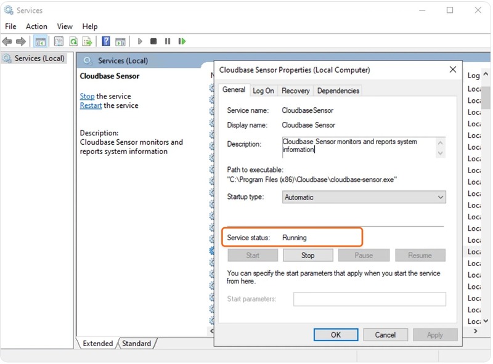493x364 pixels.
Task: Open the Dependencies tab
Action: click(338, 90)
